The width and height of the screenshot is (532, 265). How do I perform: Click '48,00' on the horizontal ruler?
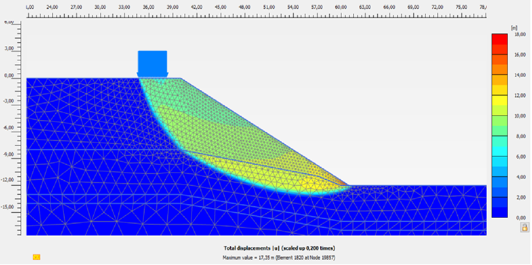pos(245,7)
